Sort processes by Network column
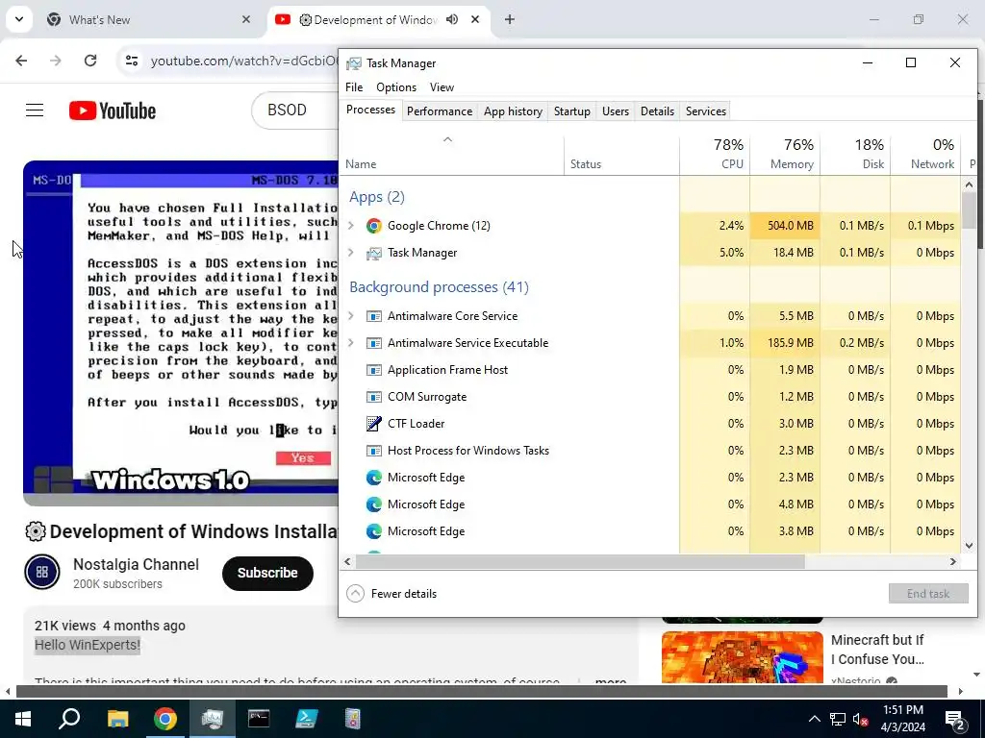The image size is (985, 738). click(926, 155)
